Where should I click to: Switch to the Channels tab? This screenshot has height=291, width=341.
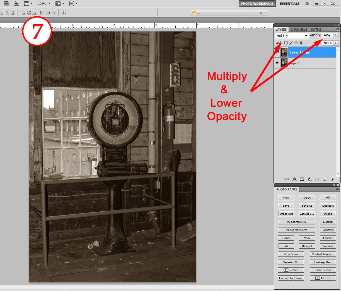click(299, 29)
